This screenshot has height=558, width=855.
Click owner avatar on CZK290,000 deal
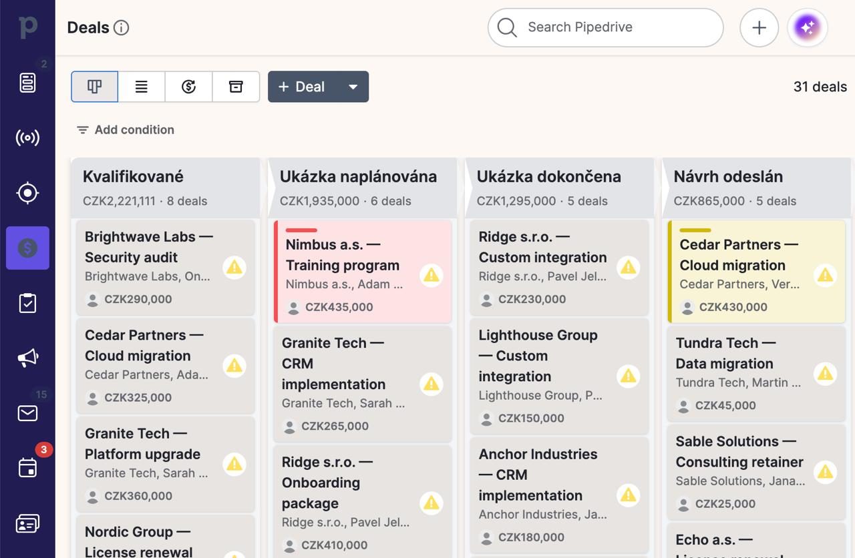93,300
